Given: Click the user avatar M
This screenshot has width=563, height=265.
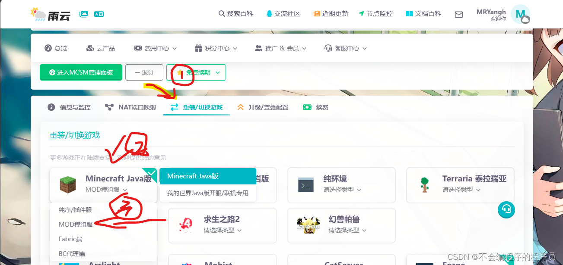Looking at the screenshot, I should 520,14.
